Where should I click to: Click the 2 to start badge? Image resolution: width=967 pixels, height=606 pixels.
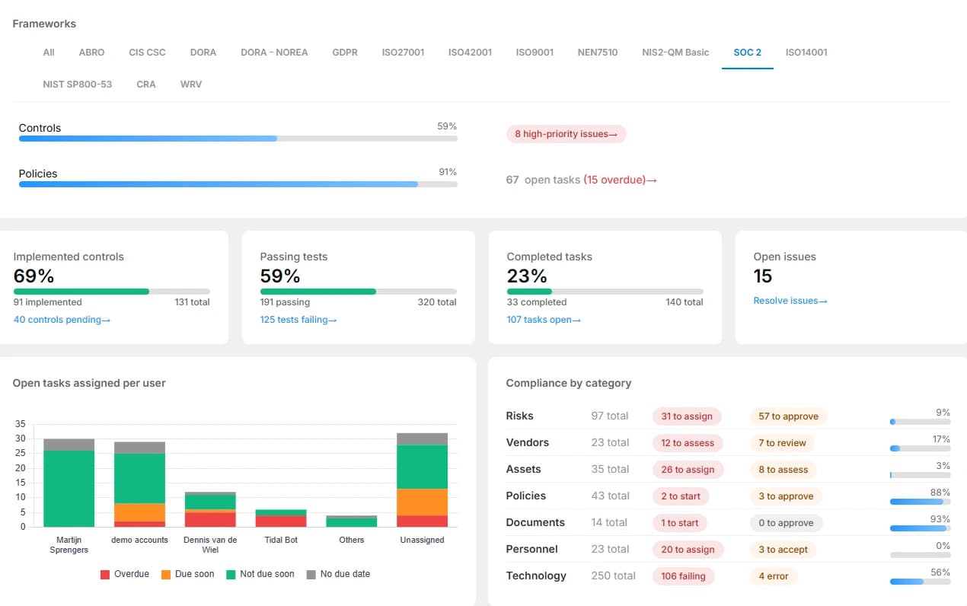point(681,496)
